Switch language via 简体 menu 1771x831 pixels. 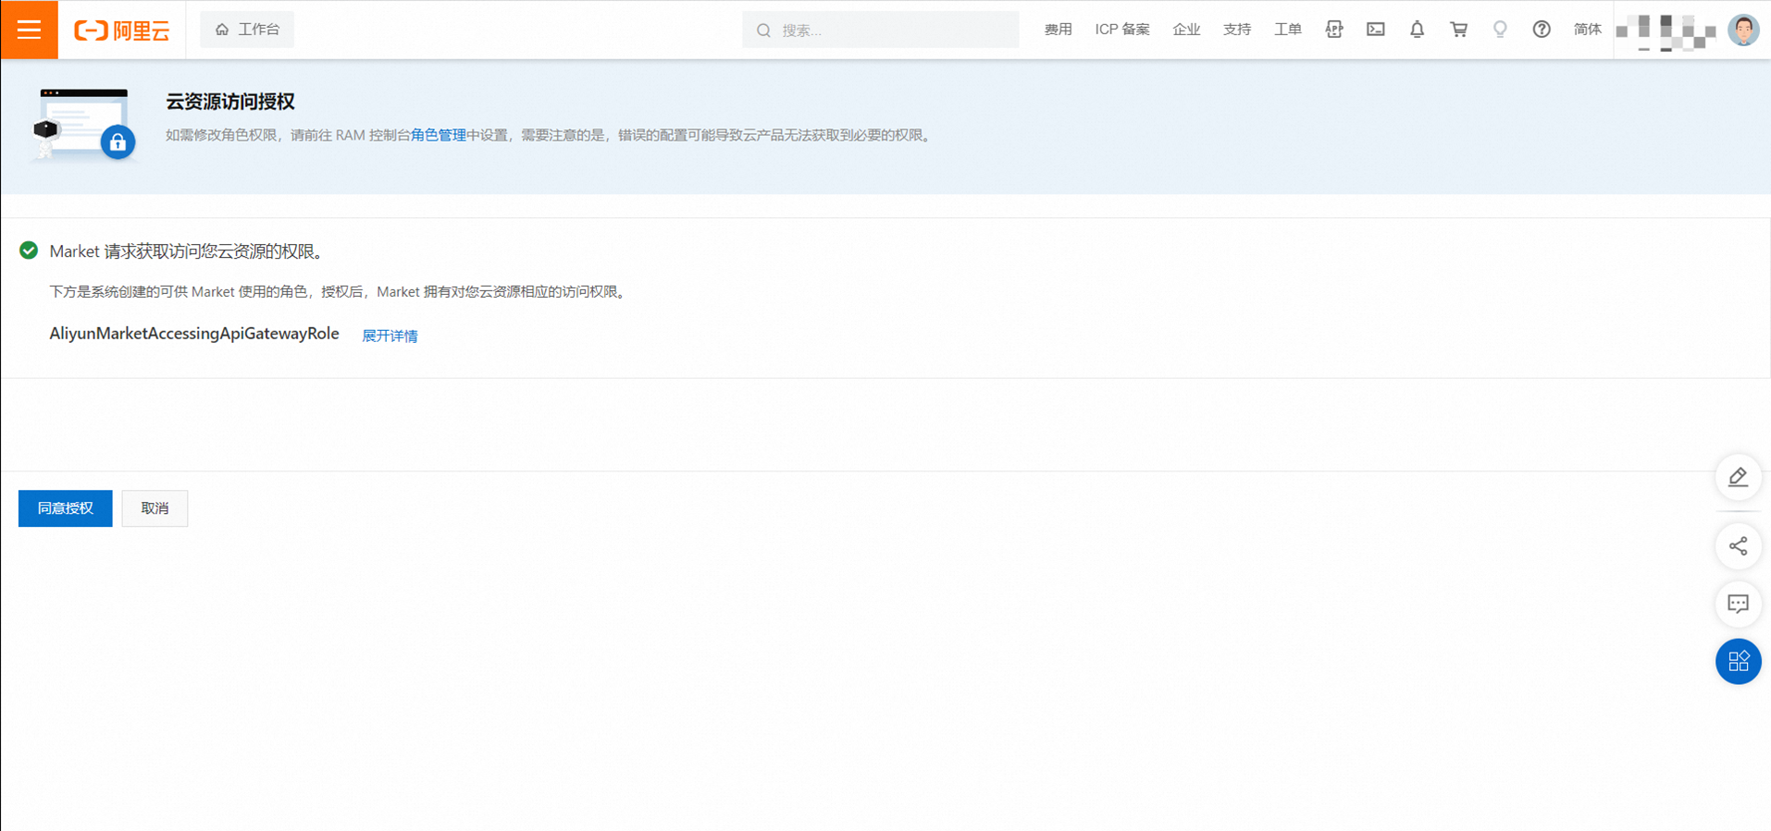(x=1588, y=30)
